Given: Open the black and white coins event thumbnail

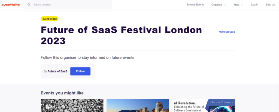Looking at the screenshot, I should click(x=72, y=105).
